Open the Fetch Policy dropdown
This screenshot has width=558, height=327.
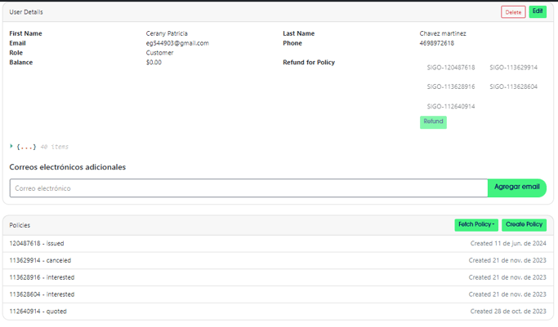476,224
